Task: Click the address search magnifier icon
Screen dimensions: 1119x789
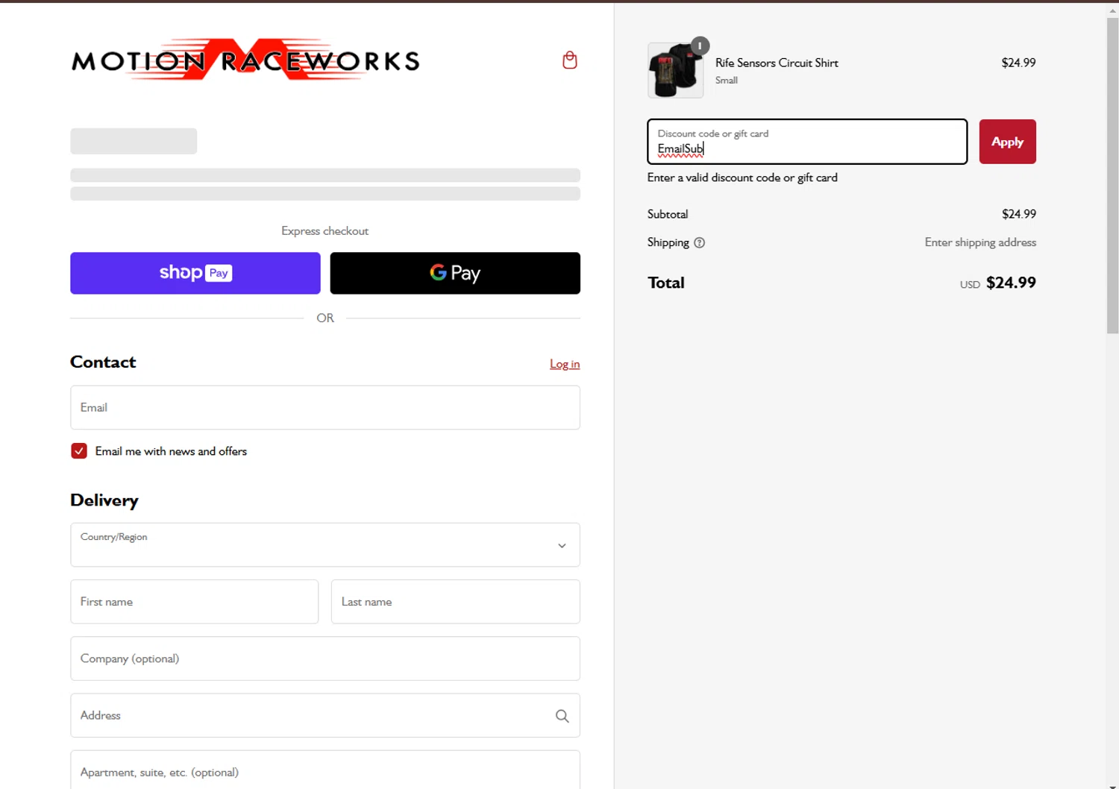Action: 562,716
